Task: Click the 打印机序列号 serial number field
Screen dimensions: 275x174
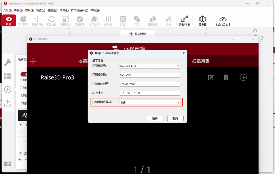Action: click(x=150, y=84)
